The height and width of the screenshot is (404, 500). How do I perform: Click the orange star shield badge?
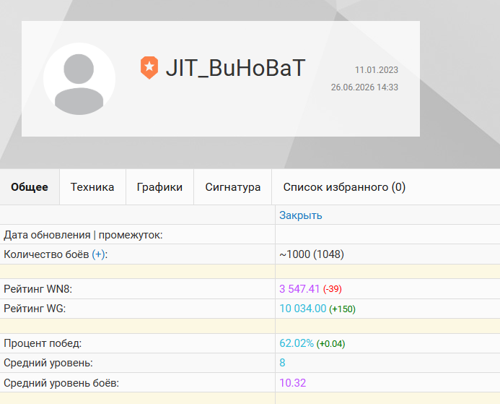[x=149, y=67]
